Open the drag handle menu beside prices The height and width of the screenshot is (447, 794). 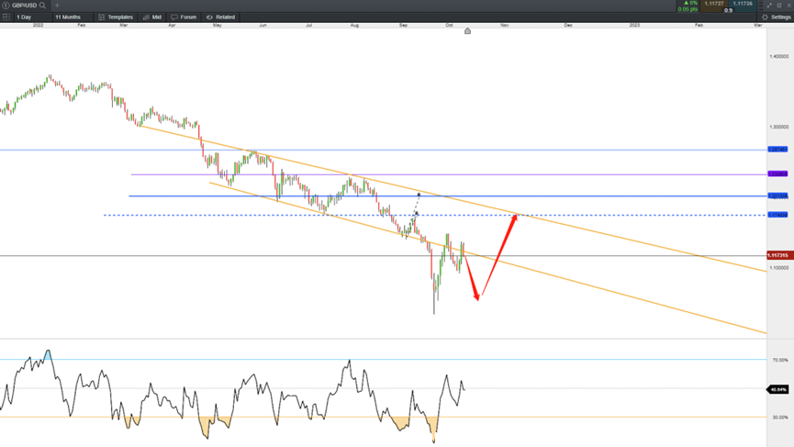click(761, 6)
